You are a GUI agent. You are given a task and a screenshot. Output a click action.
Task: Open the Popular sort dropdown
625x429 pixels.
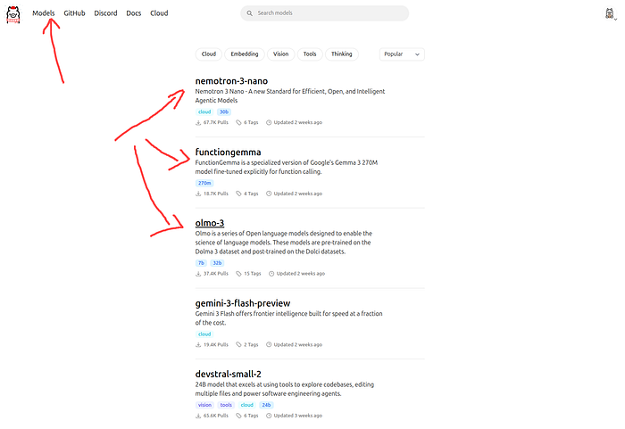click(402, 54)
